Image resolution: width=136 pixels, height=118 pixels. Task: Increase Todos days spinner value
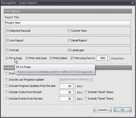pyautogui.click(x=74, y=91)
